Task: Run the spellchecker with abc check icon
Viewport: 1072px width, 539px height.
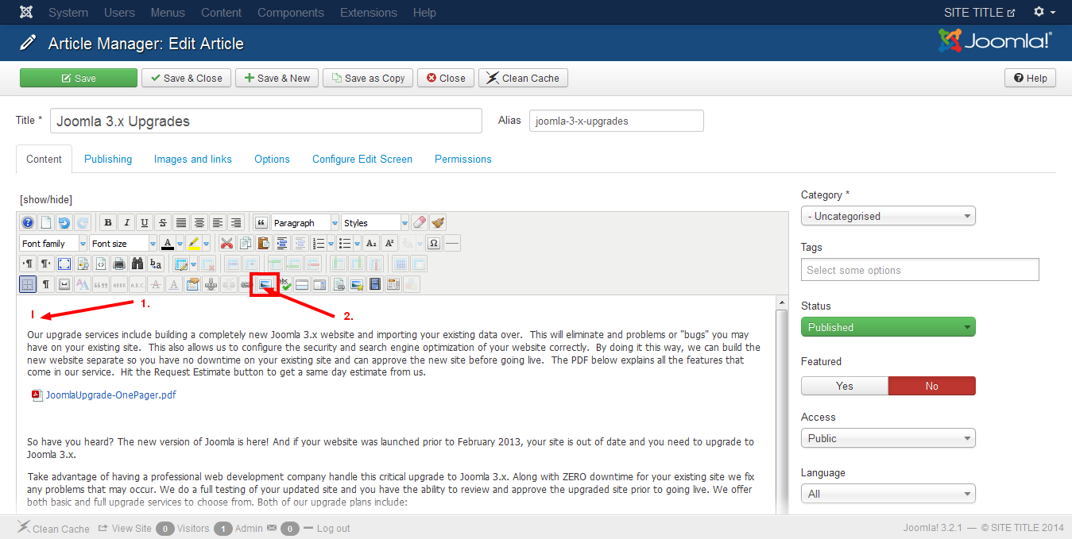Action: [x=284, y=284]
